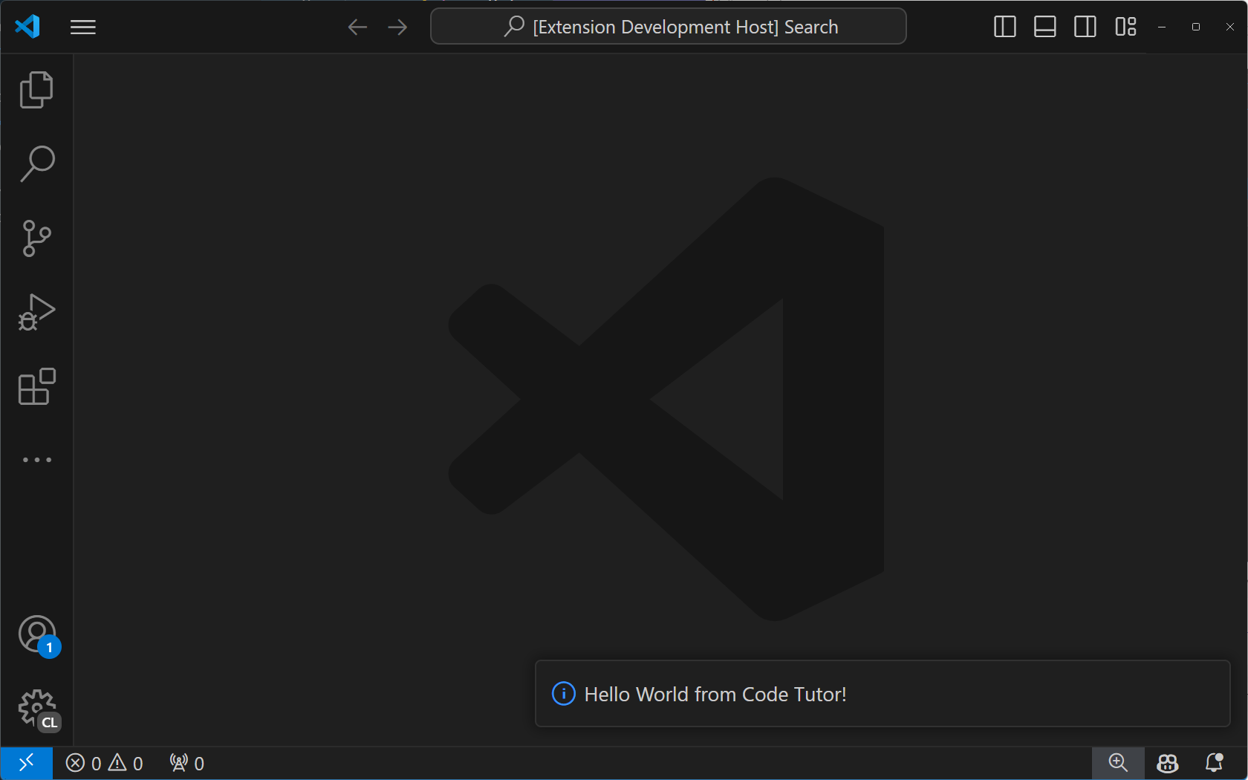
Task: Toggle the secondary side bar
Action: point(1085,27)
